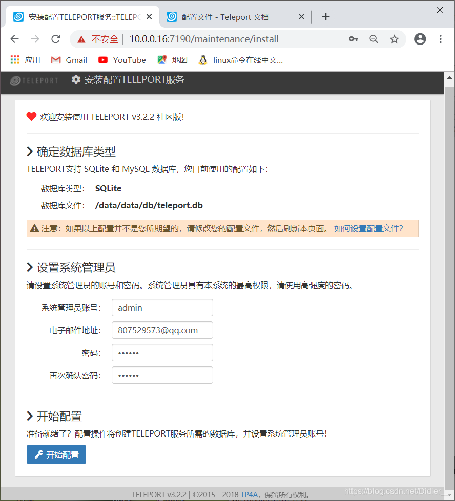Close the 配置文件 - Teleport 文档 tab
This screenshot has height=501, width=455.
coord(301,16)
